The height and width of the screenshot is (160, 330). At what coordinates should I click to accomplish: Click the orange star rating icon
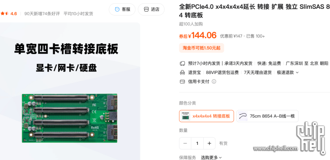[5, 14]
